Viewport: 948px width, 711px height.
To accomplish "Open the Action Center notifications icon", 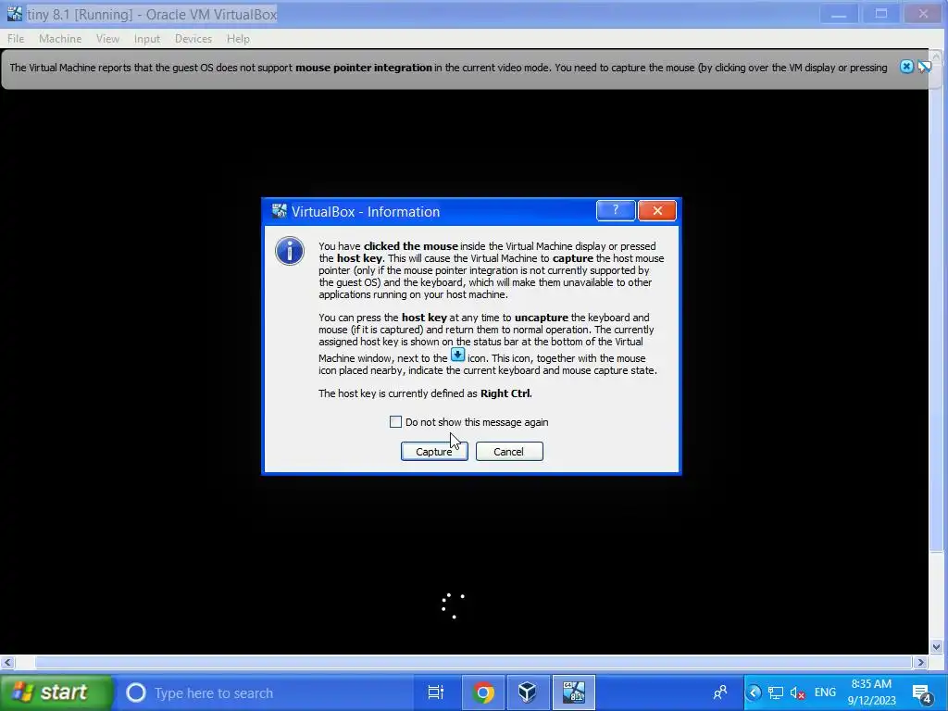I will click(922, 693).
